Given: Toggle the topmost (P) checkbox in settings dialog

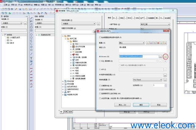Looking at the screenshot, I should point(100,37).
